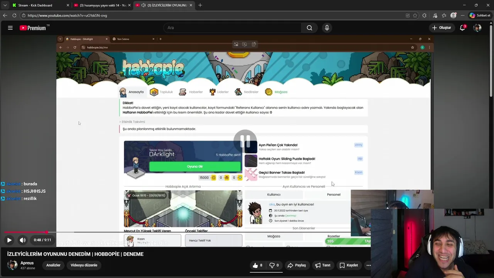Focus the browser address bar URL
The image size is (494, 278).
coord(67,15)
